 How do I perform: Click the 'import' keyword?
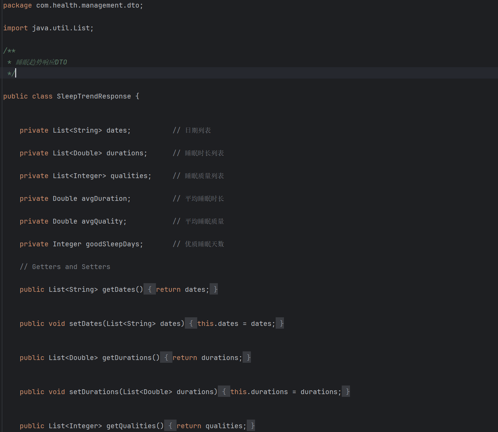tap(15, 28)
